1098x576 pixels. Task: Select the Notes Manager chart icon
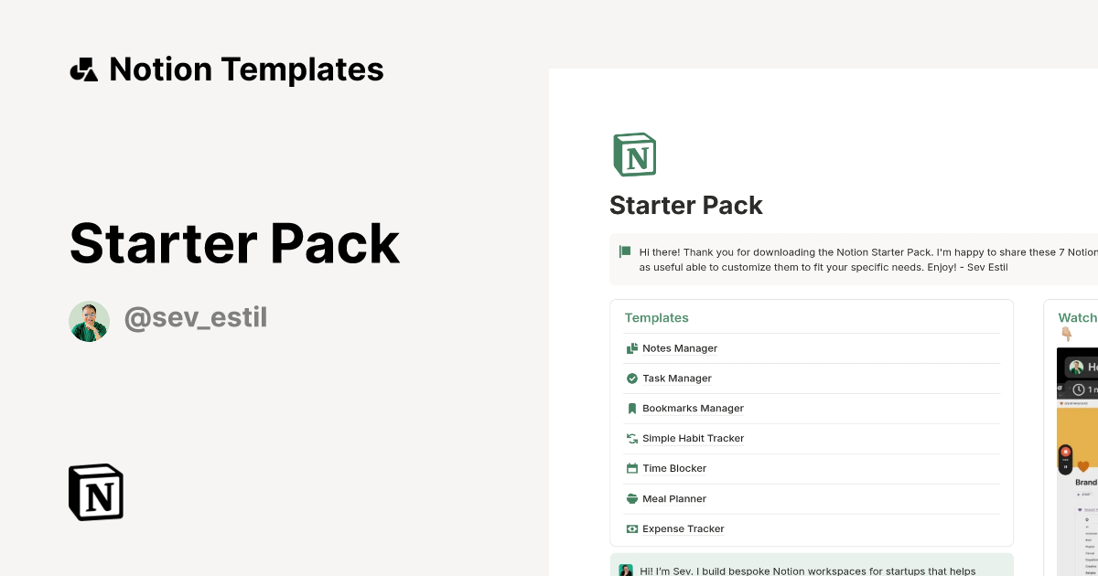coord(631,347)
